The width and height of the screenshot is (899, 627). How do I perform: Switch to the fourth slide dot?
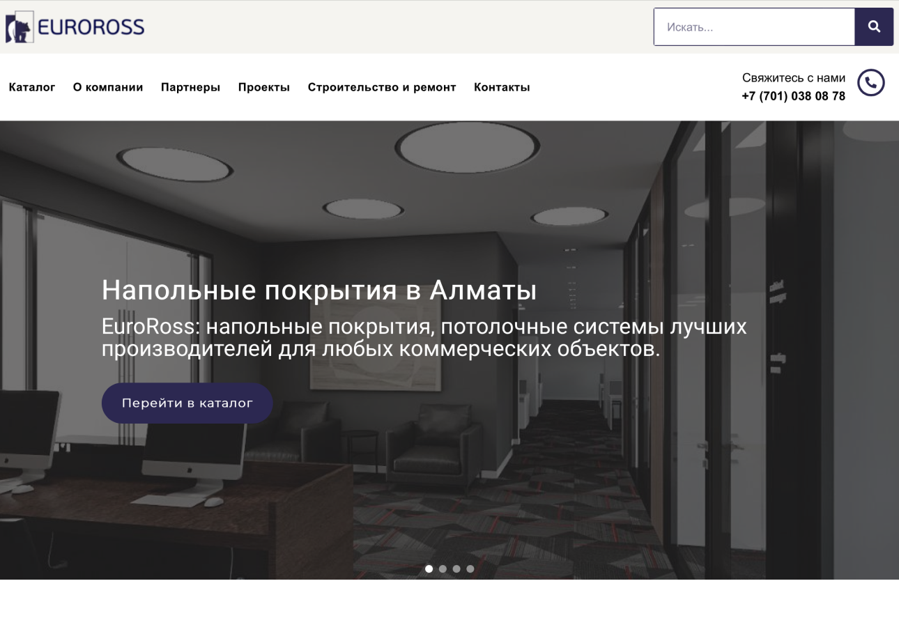[470, 568]
